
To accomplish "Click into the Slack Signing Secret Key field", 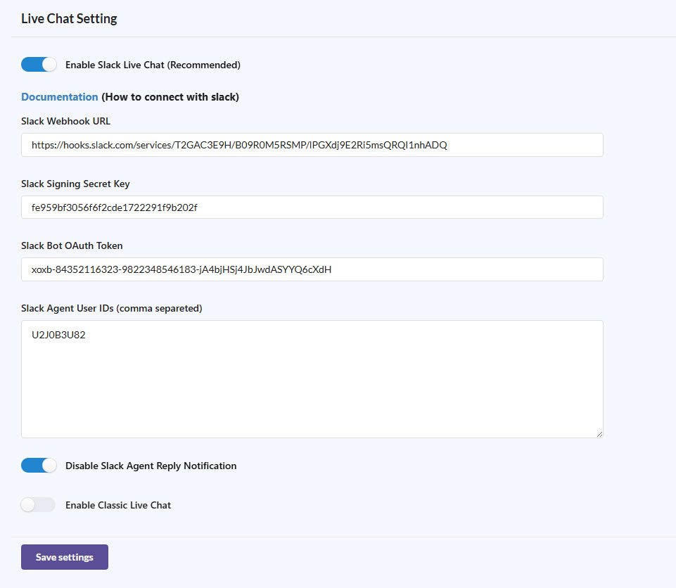I will pyautogui.click(x=312, y=207).
